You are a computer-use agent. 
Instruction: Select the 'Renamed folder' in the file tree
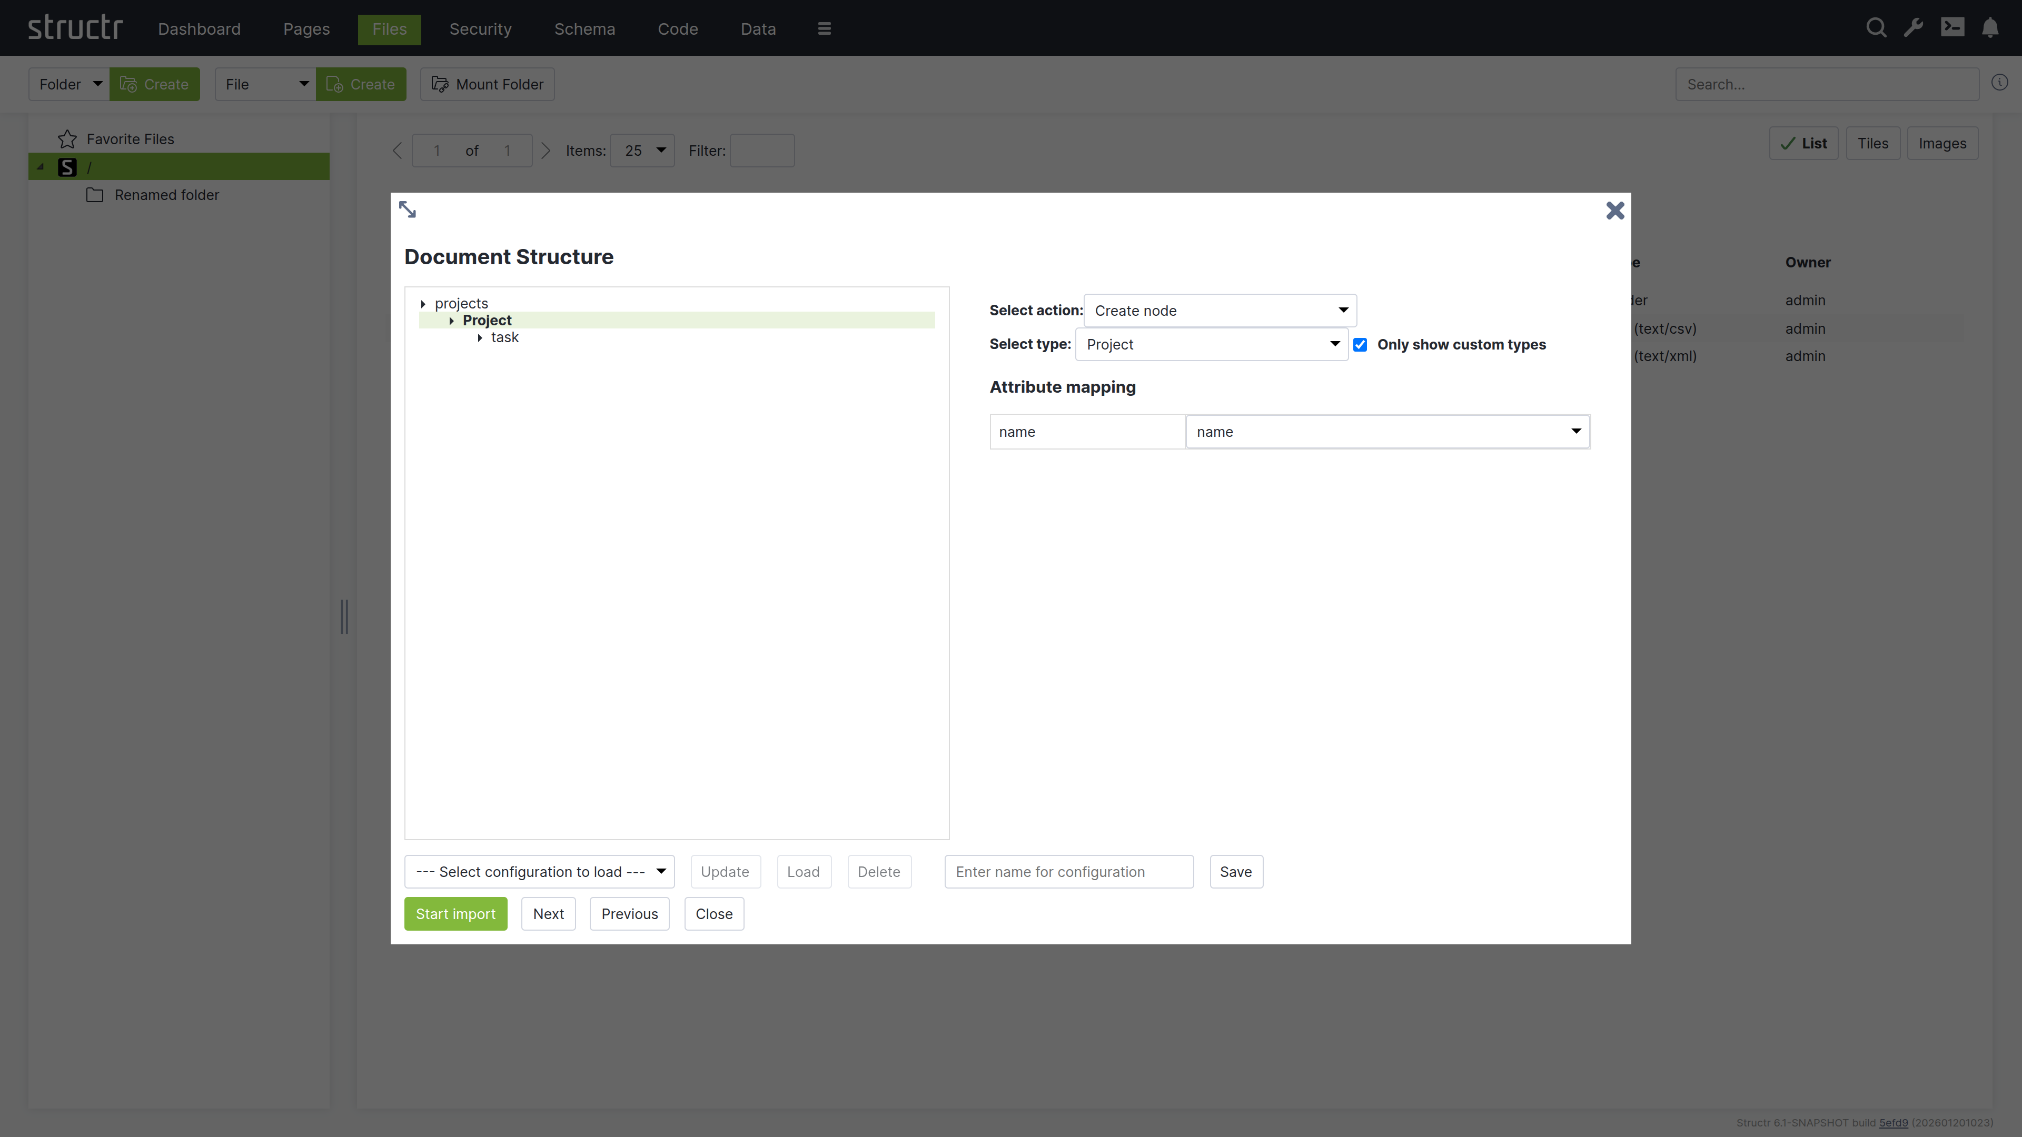[166, 195]
